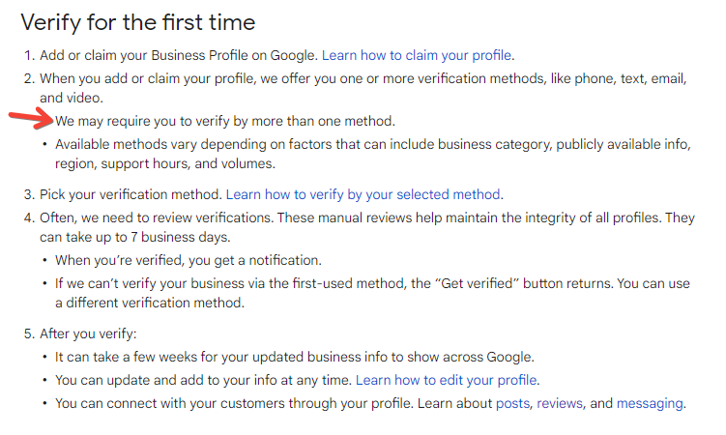726x435 pixels.
Task: Open Learn how to verify by your selected method
Action: click(x=363, y=194)
